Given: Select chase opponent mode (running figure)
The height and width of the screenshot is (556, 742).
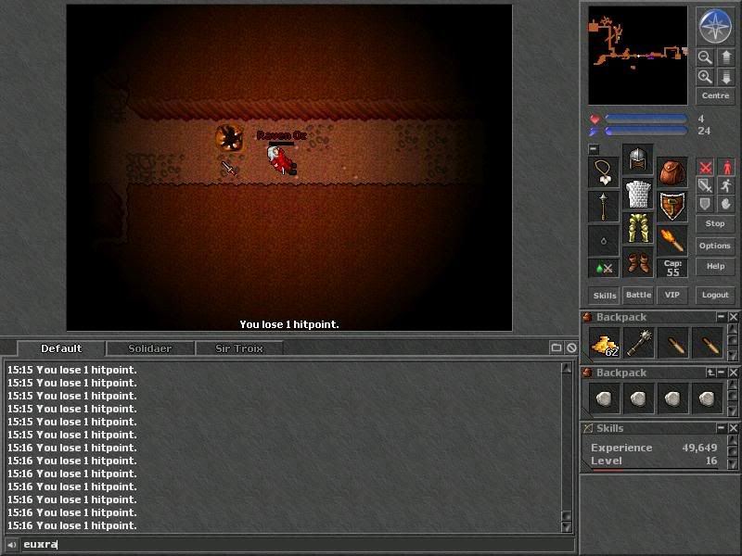Looking at the screenshot, I should coord(726,185).
